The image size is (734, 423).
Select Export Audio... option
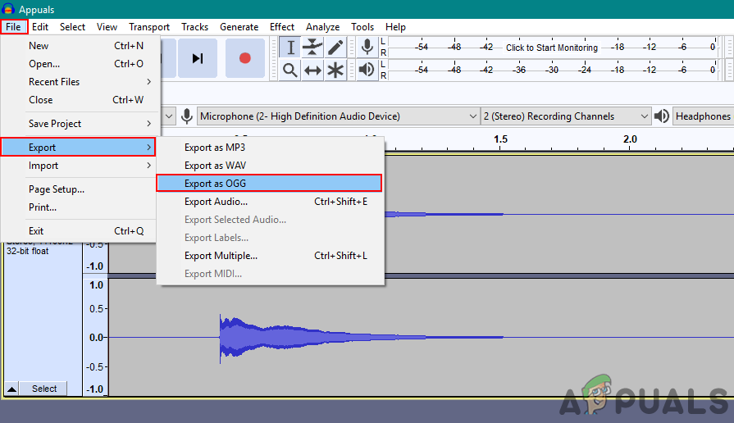pyautogui.click(x=270, y=202)
